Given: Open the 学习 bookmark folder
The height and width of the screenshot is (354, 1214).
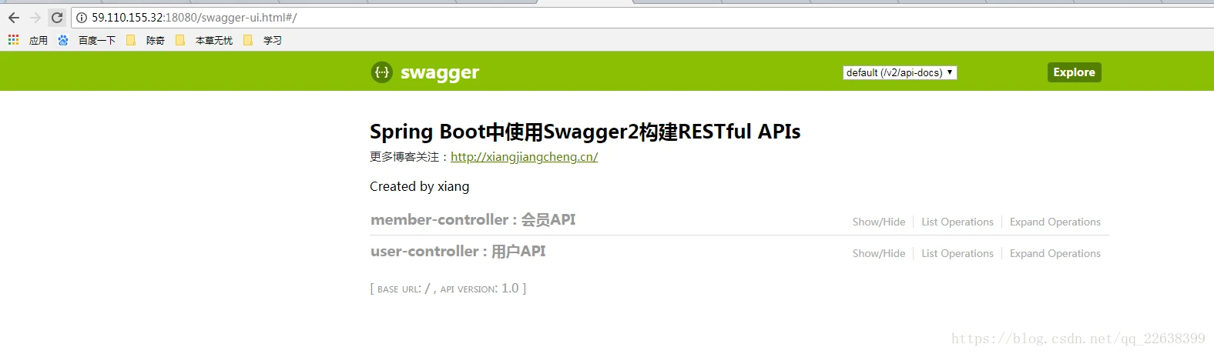Looking at the screenshot, I should [x=263, y=40].
